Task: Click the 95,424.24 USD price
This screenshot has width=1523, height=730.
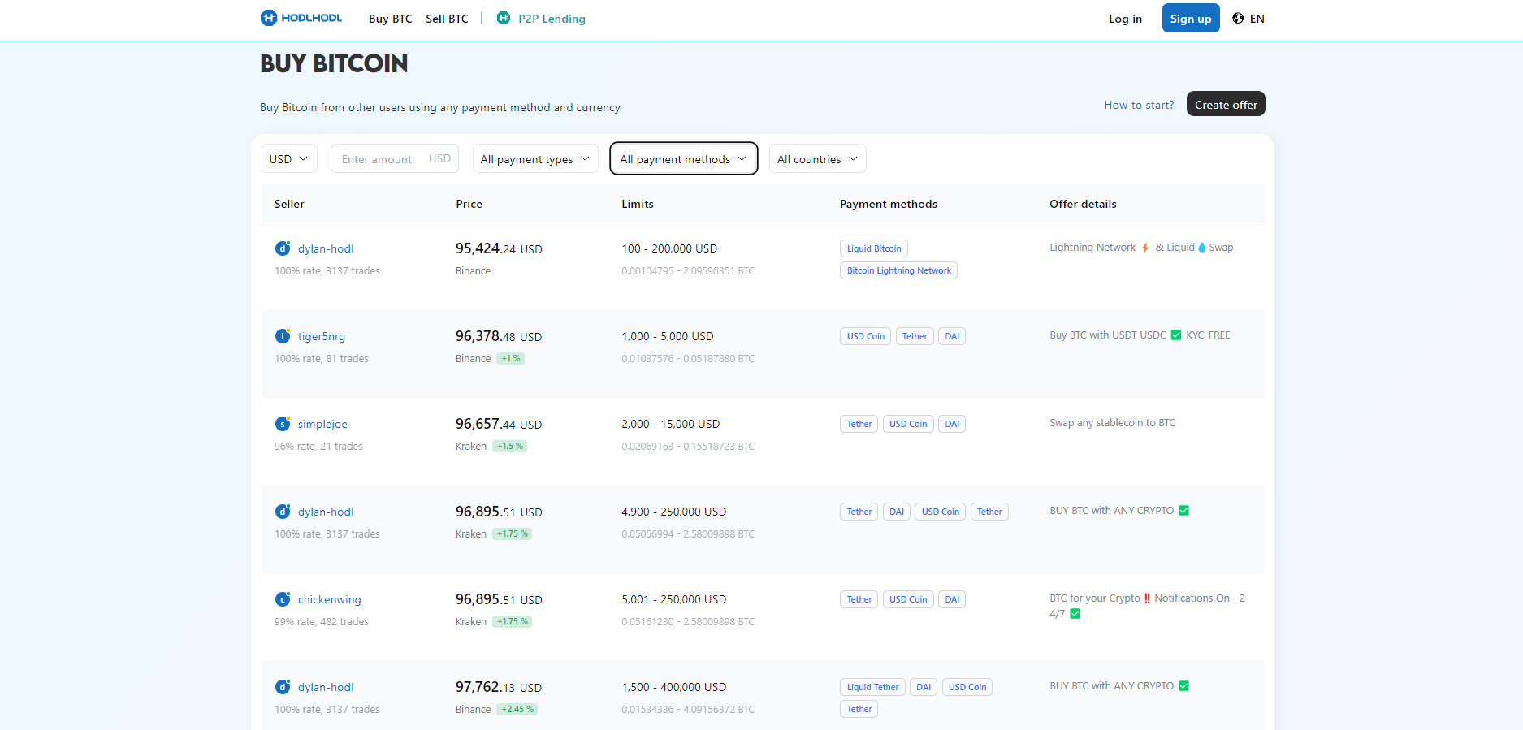Action: click(499, 248)
